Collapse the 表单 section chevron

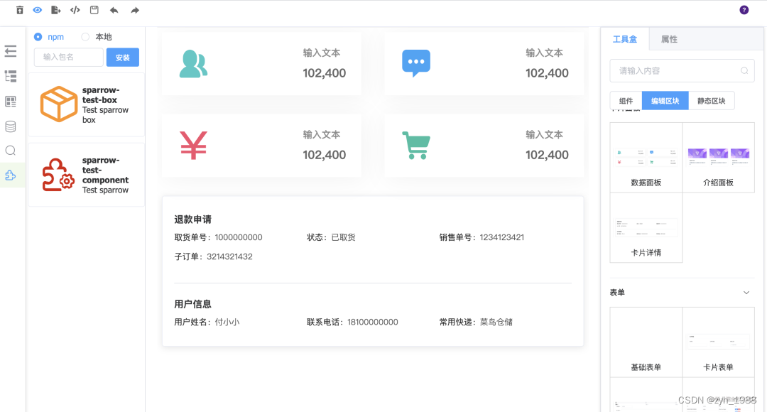pyautogui.click(x=746, y=292)
